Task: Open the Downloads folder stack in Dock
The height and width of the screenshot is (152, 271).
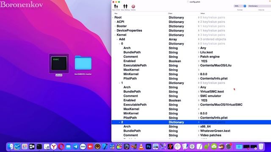Action: (239, 147)
